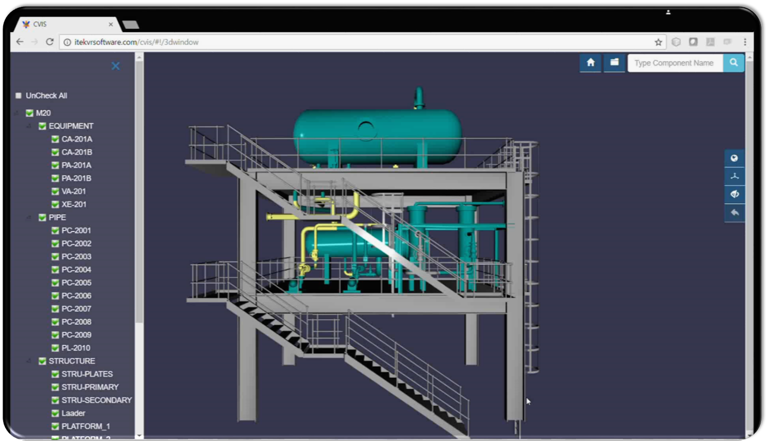This screenshot has width=768, height=443.
Task: Uncheck the STRU-PRIMARY checkbox
Action: pos(55,387)
